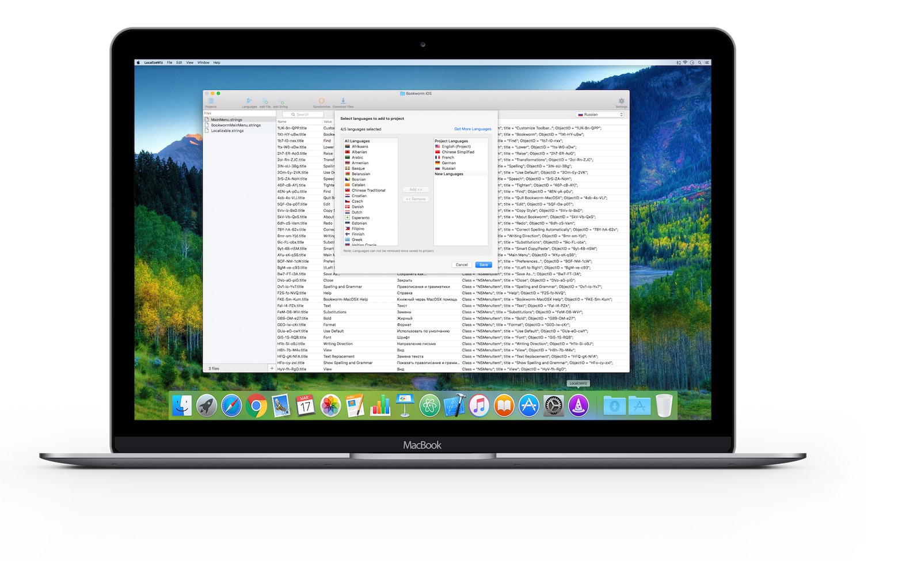Open the Edit menu
This screenshot has height=561, width=921.
tap(179, 62)
